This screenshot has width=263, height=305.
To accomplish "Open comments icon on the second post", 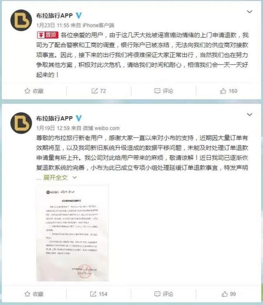I will click(x=157, y=294).
